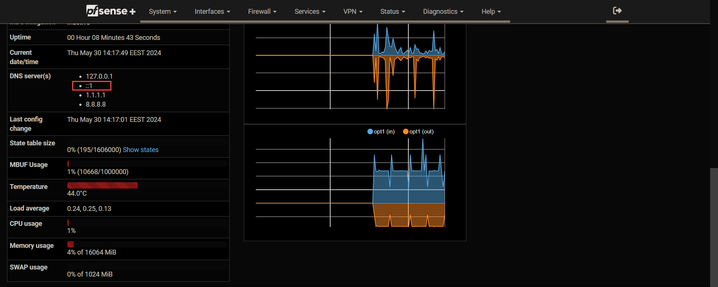Follow the Show states link

141,150
